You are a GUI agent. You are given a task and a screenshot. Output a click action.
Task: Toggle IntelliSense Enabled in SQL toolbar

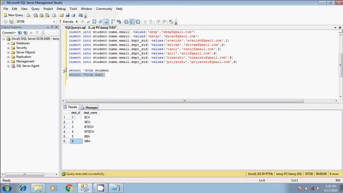tap(106, 21)
